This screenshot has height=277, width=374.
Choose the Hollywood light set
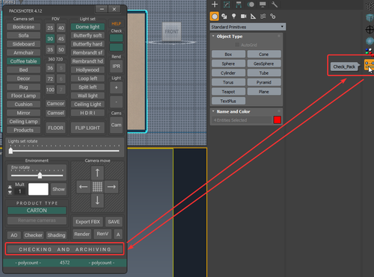point(88,70)
